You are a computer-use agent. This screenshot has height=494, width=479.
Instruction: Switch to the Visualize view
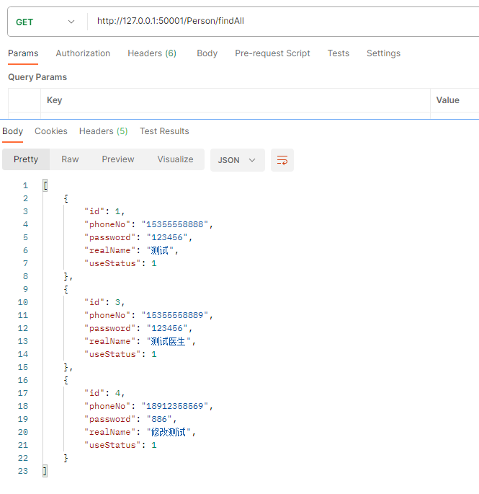[175, 159]
